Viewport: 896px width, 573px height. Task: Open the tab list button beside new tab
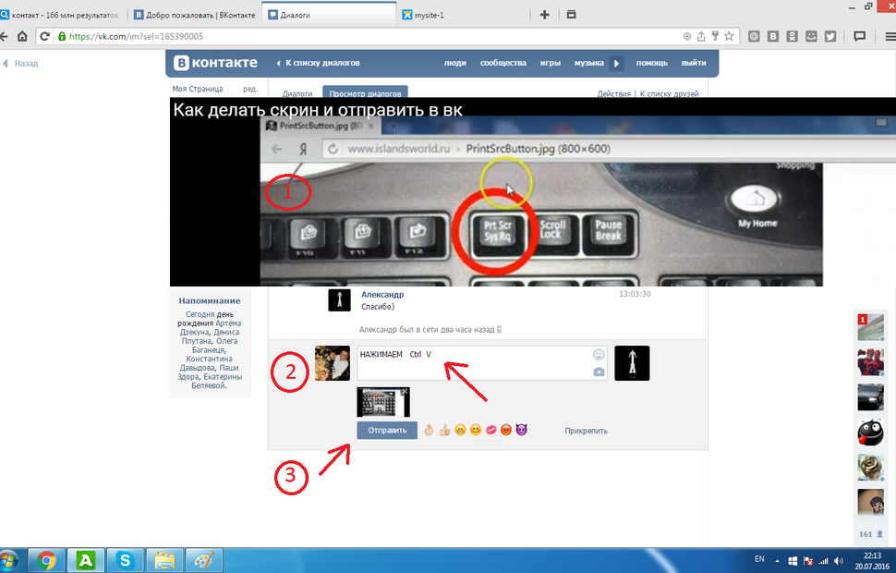[x=571, y=15]
